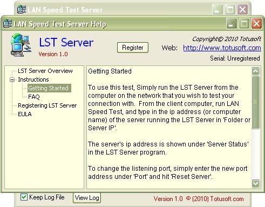
Task: Maximize the LAN Speed Test Server Help window
Action: (x=244, y=24)
